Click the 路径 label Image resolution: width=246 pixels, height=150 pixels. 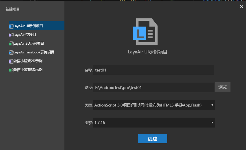[x=88, y=88]
